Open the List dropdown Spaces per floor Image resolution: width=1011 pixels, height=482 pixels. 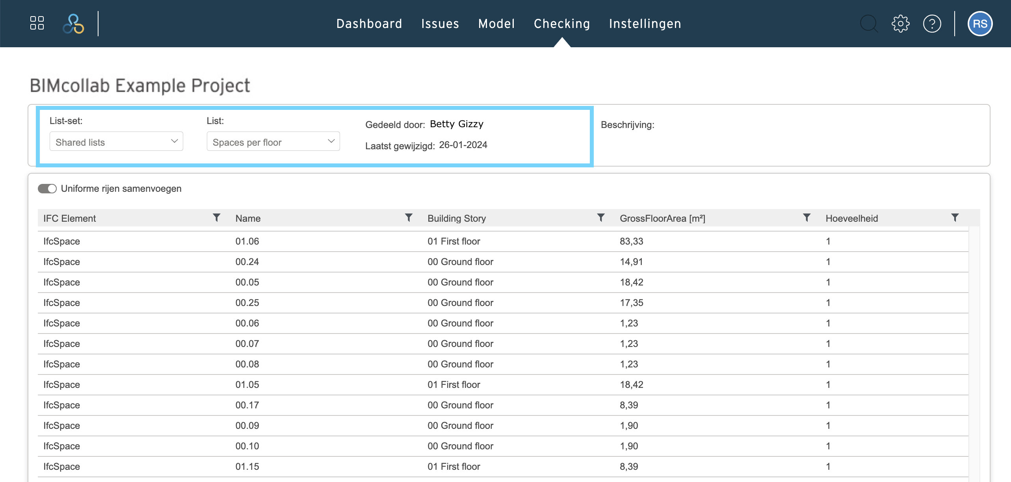[273, 141]
